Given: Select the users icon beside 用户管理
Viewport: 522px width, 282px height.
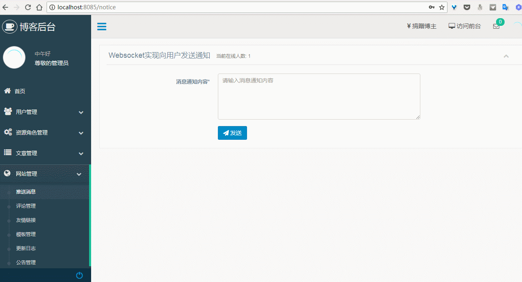Looking at the screenshot, I should 7,112.
